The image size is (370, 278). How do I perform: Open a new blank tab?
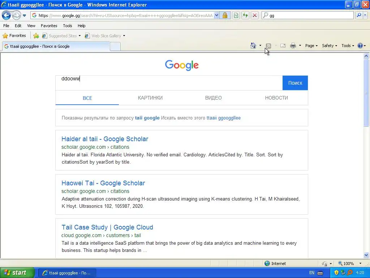[x=115, y=47]
